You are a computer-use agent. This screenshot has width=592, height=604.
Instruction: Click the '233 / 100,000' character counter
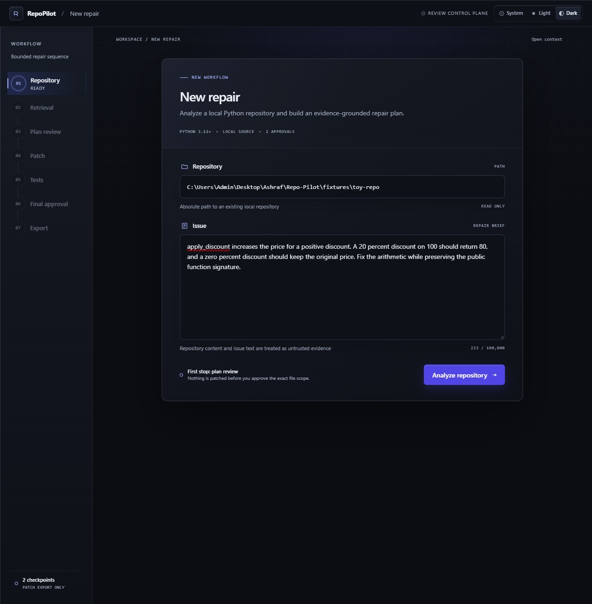coord(488,348)
